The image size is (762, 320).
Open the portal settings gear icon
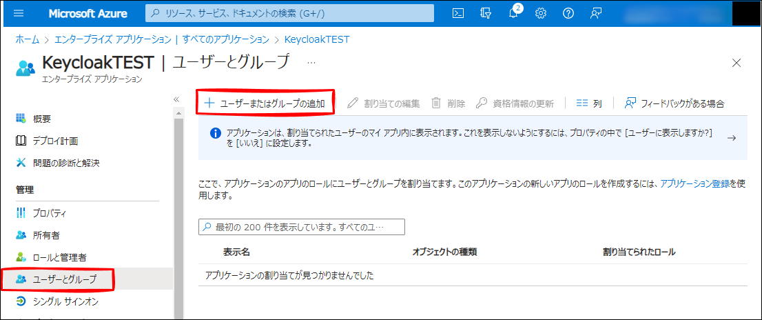541,14
